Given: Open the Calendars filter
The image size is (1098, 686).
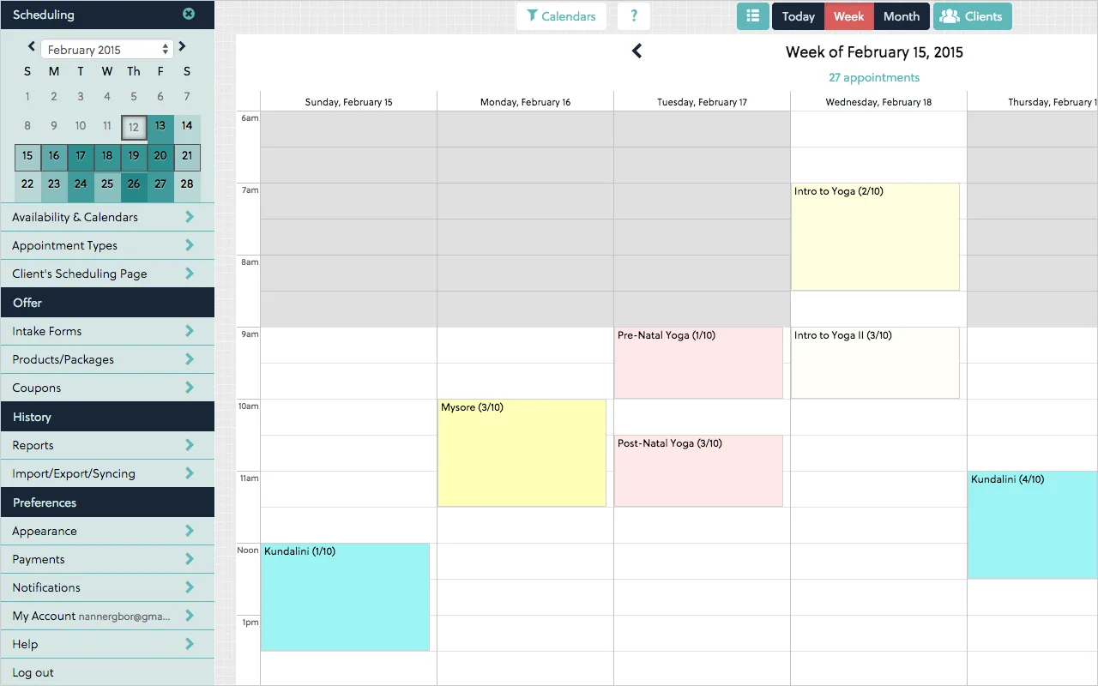Looking at the screenshot, I should tap(561, 16).
